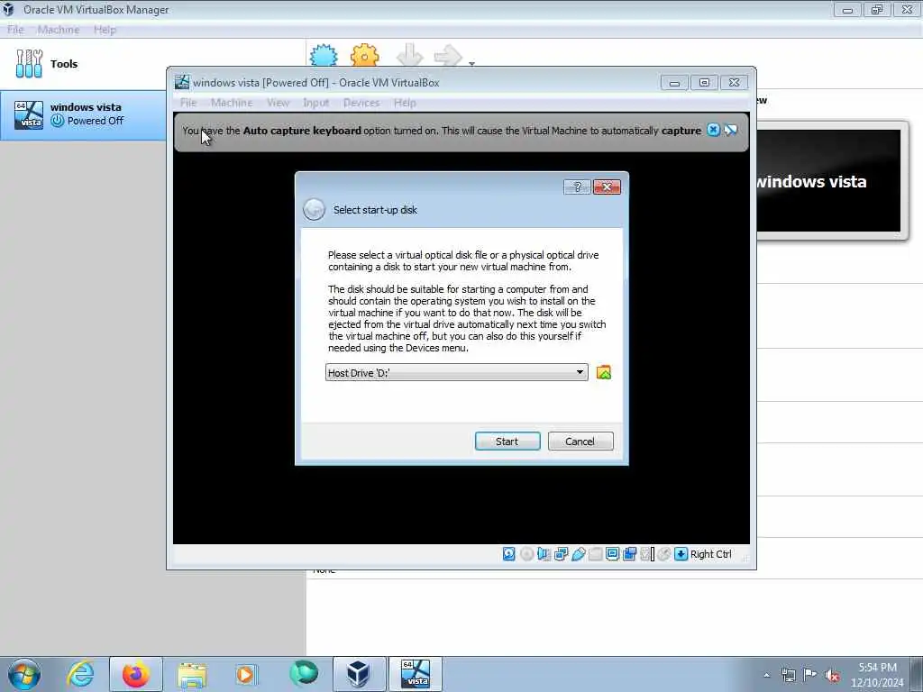Open the File menu in the VM window

(188, 103)
